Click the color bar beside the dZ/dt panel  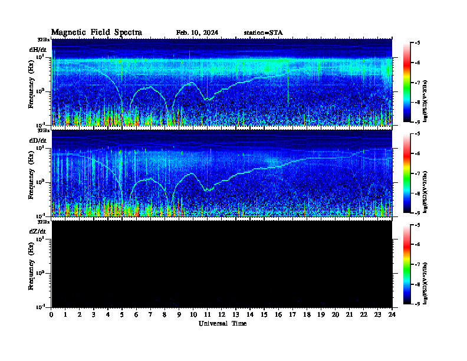[x=407, y=264]
